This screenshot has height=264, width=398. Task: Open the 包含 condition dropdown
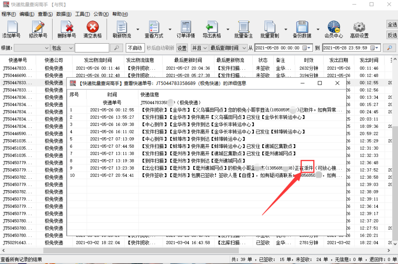62,48
